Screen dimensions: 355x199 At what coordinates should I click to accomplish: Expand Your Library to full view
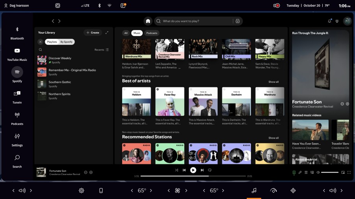point(107,33)
